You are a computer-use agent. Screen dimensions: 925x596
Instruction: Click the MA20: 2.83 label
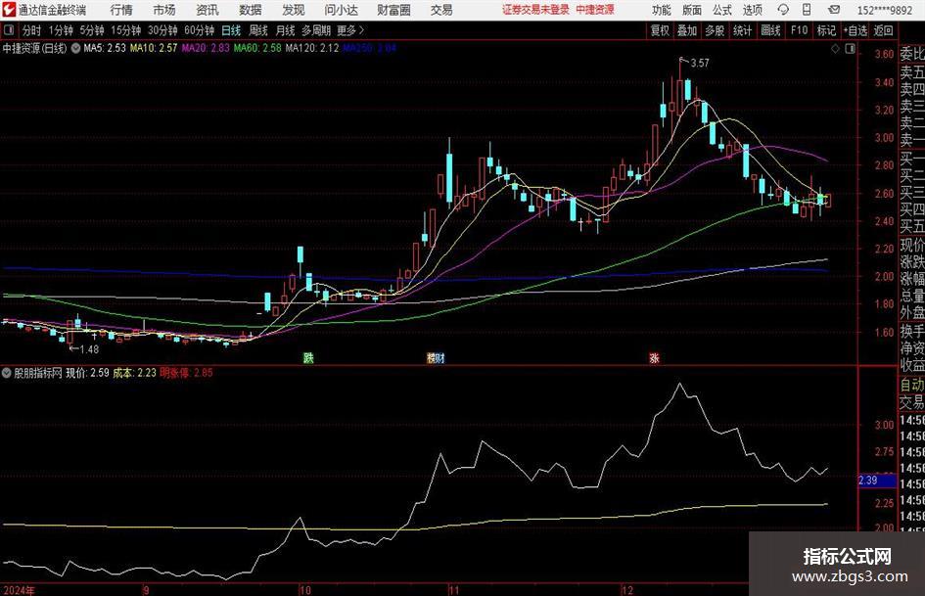[x=206, y=48]
